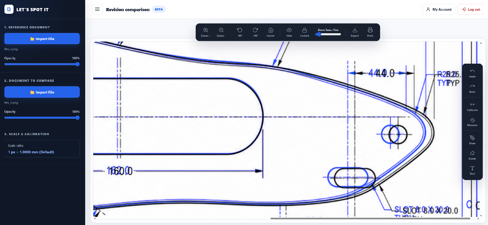Open the hamburger sidebar menu
This screenshot has height=225, width=488.
(97, 9)
